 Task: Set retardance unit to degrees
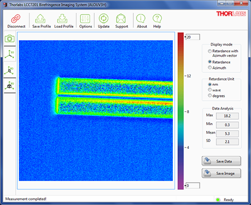point(210,95)
